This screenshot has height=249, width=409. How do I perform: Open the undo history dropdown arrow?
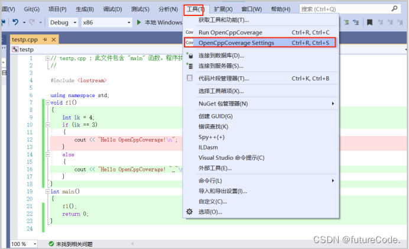click(24, 22)
